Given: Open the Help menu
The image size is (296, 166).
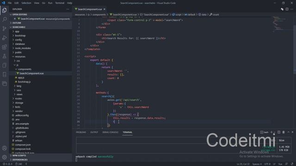Looking at the screenshot, I should tap(70, 3).
